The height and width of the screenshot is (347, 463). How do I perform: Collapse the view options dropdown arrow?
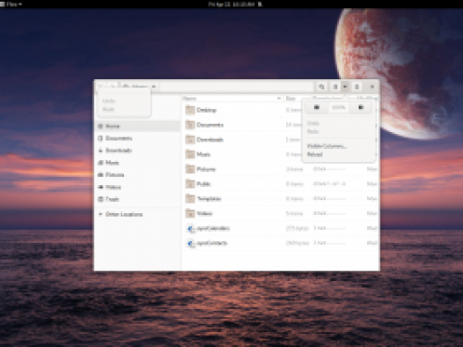pos(345,87)
